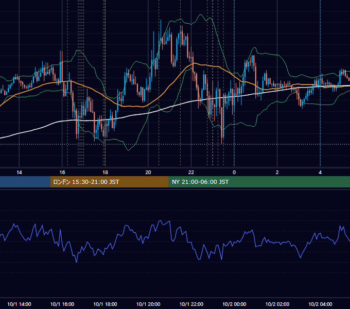350x309 pixels.
Task: Click the blue session bar before ロンドン
Action: tap(25, 182)
